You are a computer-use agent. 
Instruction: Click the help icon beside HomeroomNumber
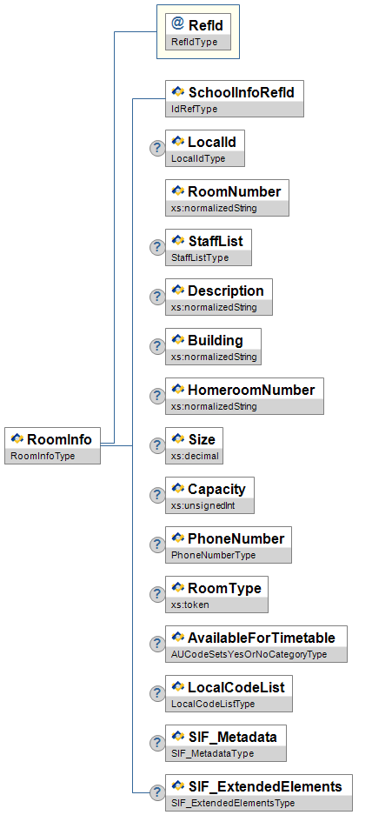point(157,396)
